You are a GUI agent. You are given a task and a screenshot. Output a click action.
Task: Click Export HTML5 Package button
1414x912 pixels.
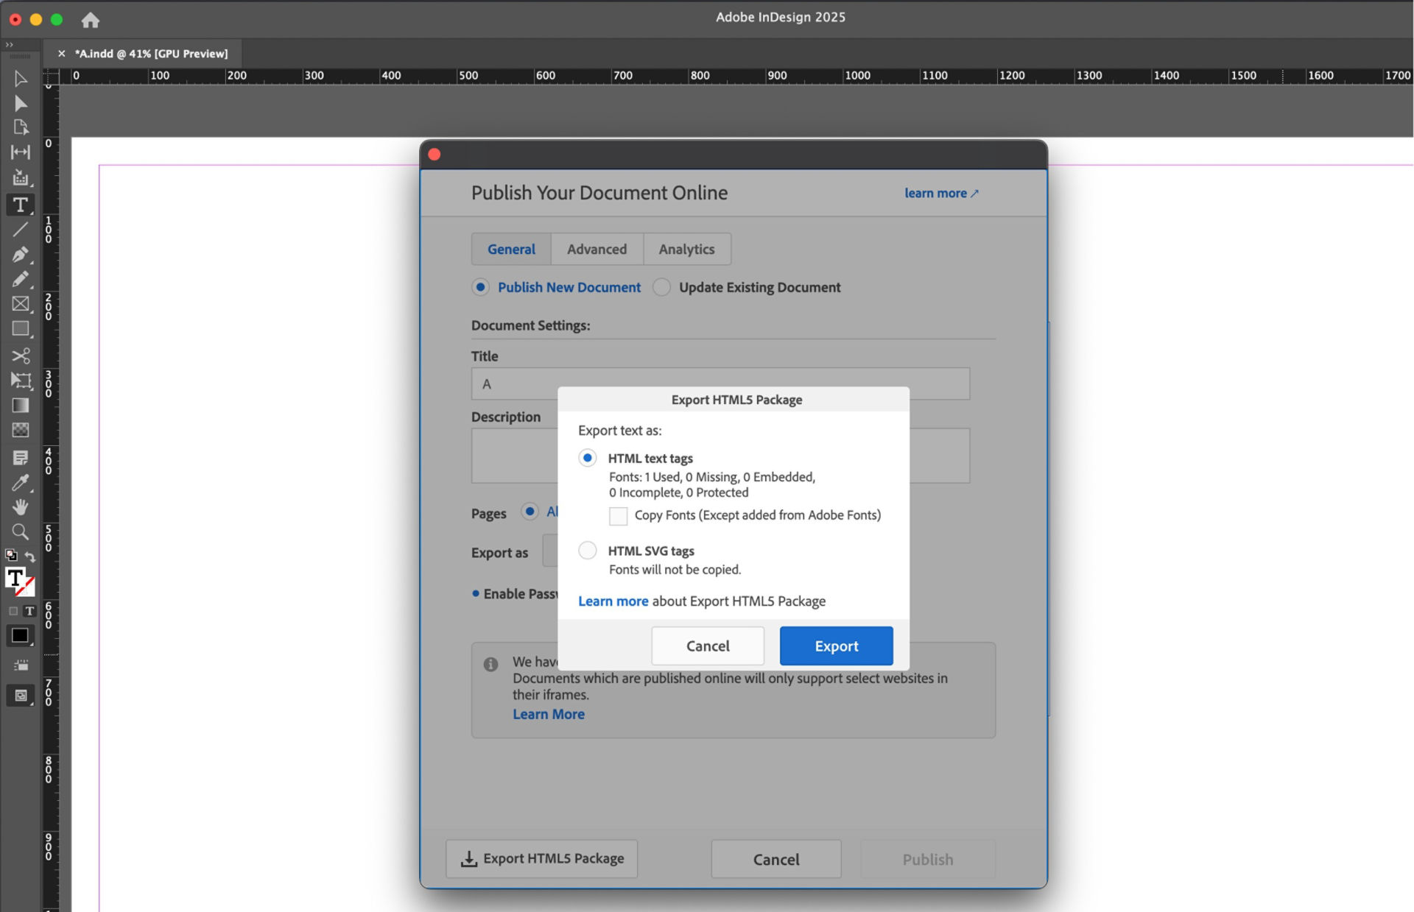pos(541,858)
